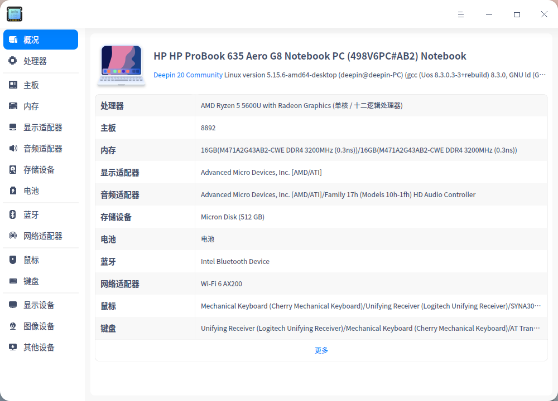Click the 音频适配器 speaker icon

pos(13,148)
